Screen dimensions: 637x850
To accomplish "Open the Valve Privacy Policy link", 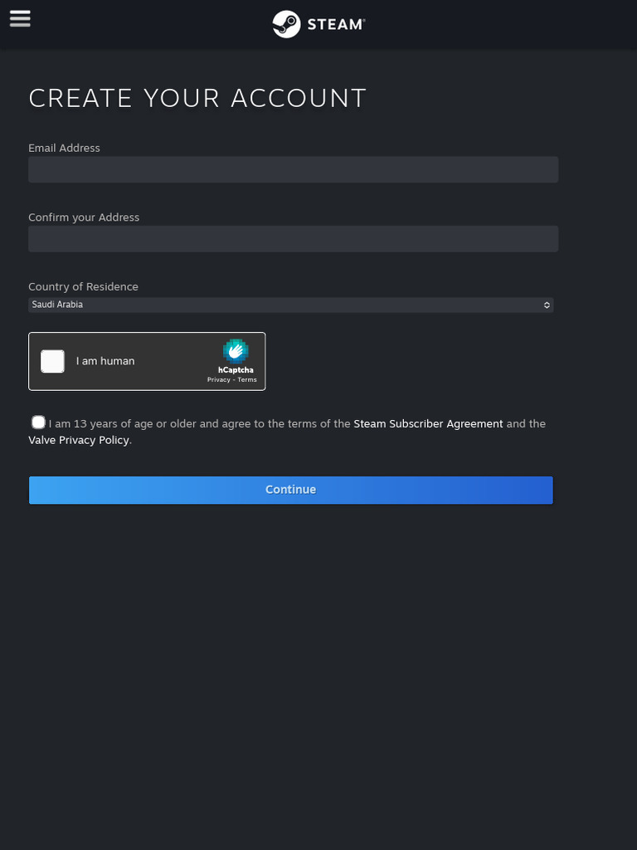I will tap(79, 440).
